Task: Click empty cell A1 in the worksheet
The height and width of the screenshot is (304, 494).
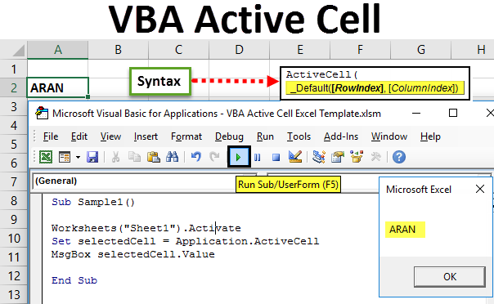Action: (57, 69)
